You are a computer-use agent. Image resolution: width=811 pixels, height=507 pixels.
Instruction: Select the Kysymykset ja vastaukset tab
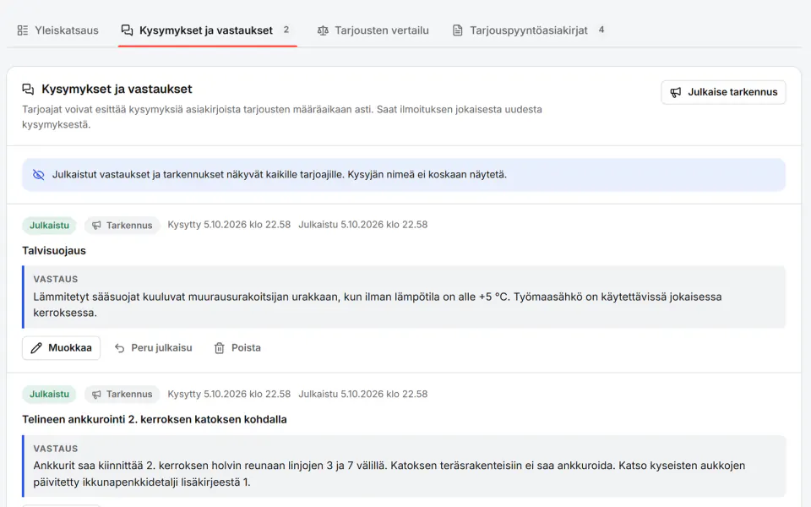pos(208,30)
